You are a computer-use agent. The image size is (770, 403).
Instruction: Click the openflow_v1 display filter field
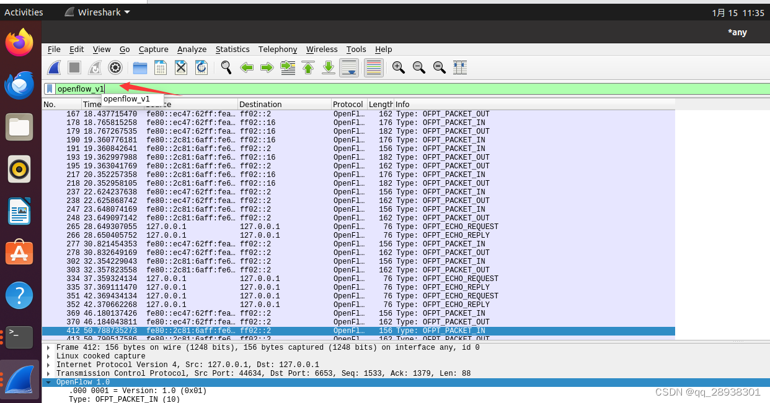[412, 89]
